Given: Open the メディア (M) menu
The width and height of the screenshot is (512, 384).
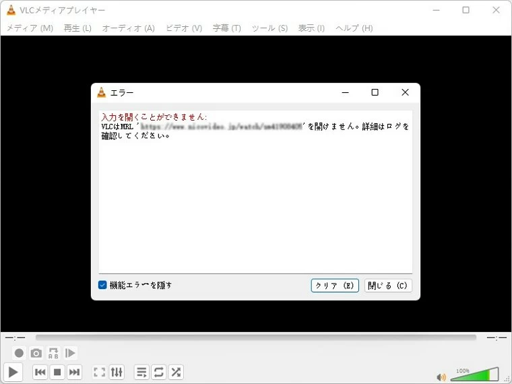Looking at the screenshot, I should [x=30, y=28].
